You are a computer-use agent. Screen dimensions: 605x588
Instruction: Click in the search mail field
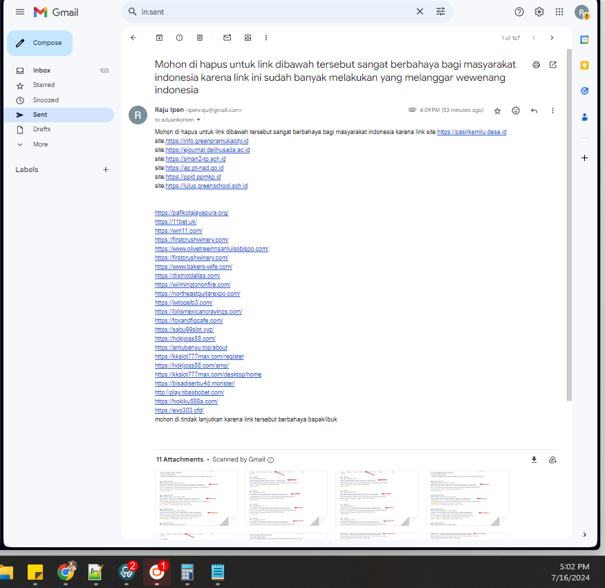(276, 12)
